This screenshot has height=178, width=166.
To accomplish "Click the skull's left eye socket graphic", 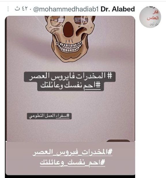I will [57, 20].
